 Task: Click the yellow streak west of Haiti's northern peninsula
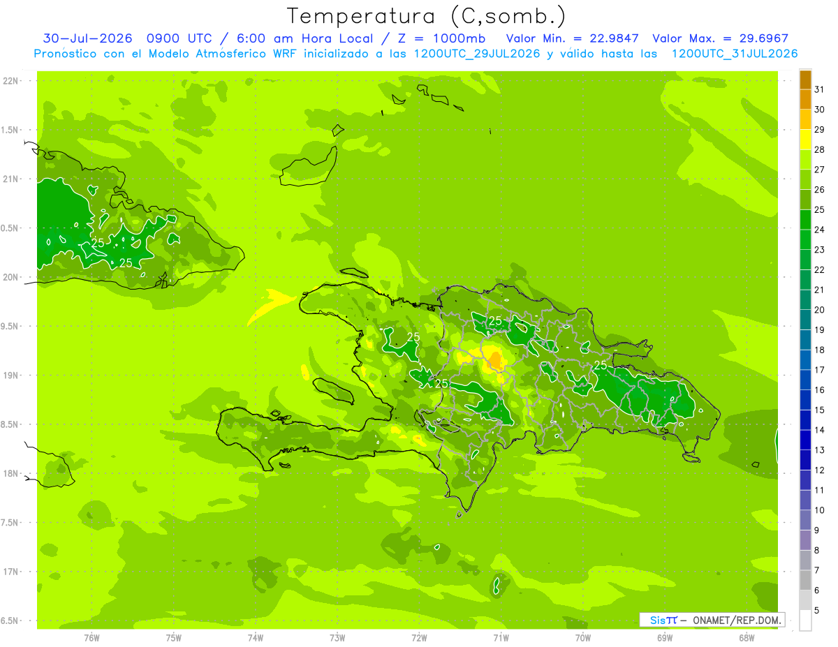(271, 304)
